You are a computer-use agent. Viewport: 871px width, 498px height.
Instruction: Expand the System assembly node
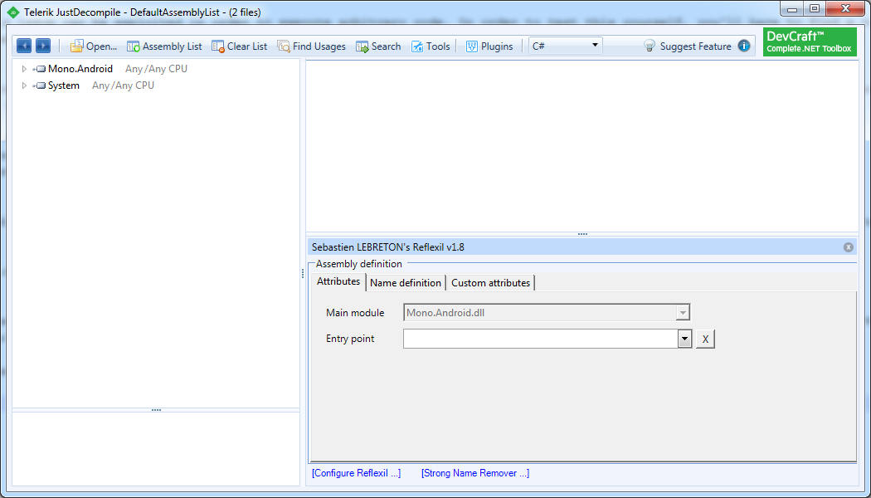[x=24, y=85]
